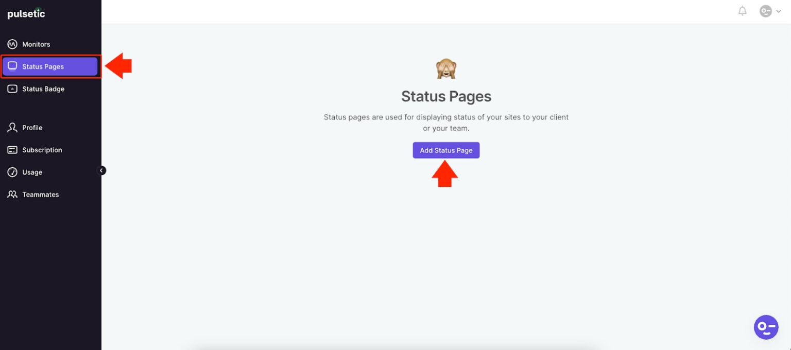Click the Pulsetic logo

[x=26, y=13]
